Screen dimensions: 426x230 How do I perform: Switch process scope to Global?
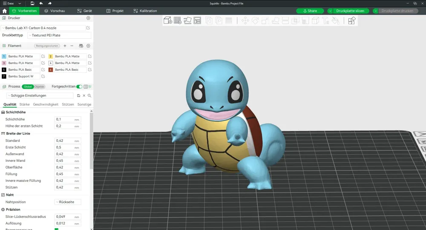coord(28,86)
